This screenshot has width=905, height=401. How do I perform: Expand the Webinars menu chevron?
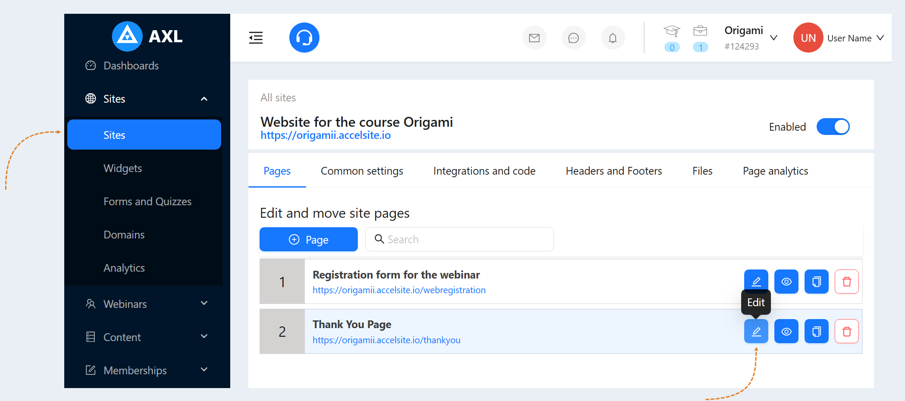coord(204,303)
